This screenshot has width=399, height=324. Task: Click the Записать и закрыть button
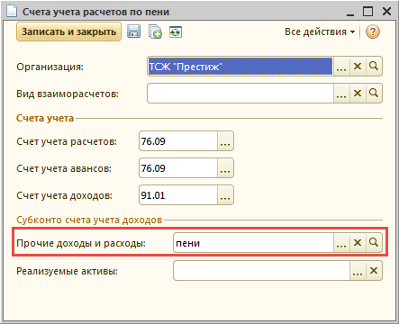[x=68, y=31]
